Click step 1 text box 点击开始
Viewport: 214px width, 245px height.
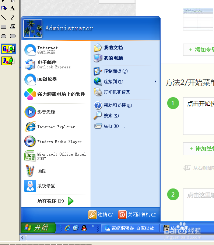point(199,116)
